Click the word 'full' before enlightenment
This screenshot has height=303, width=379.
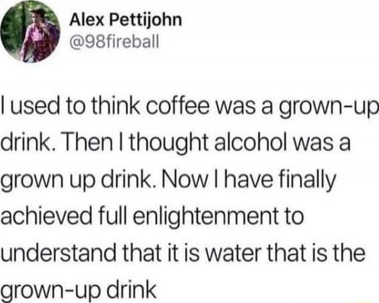pos(112,216)
